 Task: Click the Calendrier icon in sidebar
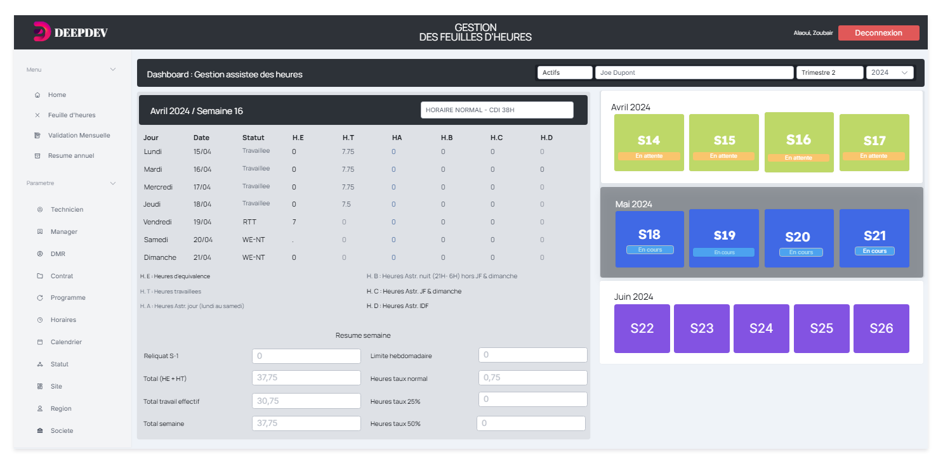tap(40, 342)
